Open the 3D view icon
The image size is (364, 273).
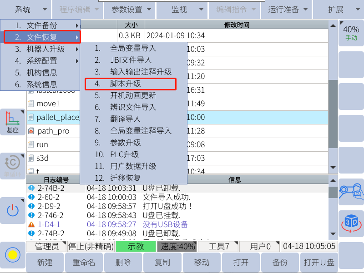point(351,223)
